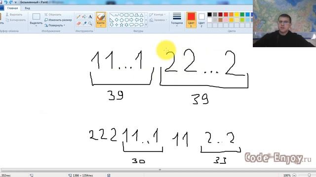
Task: Click the Brushes (Кисти) tool icon
Action: [x=101, y=17]
